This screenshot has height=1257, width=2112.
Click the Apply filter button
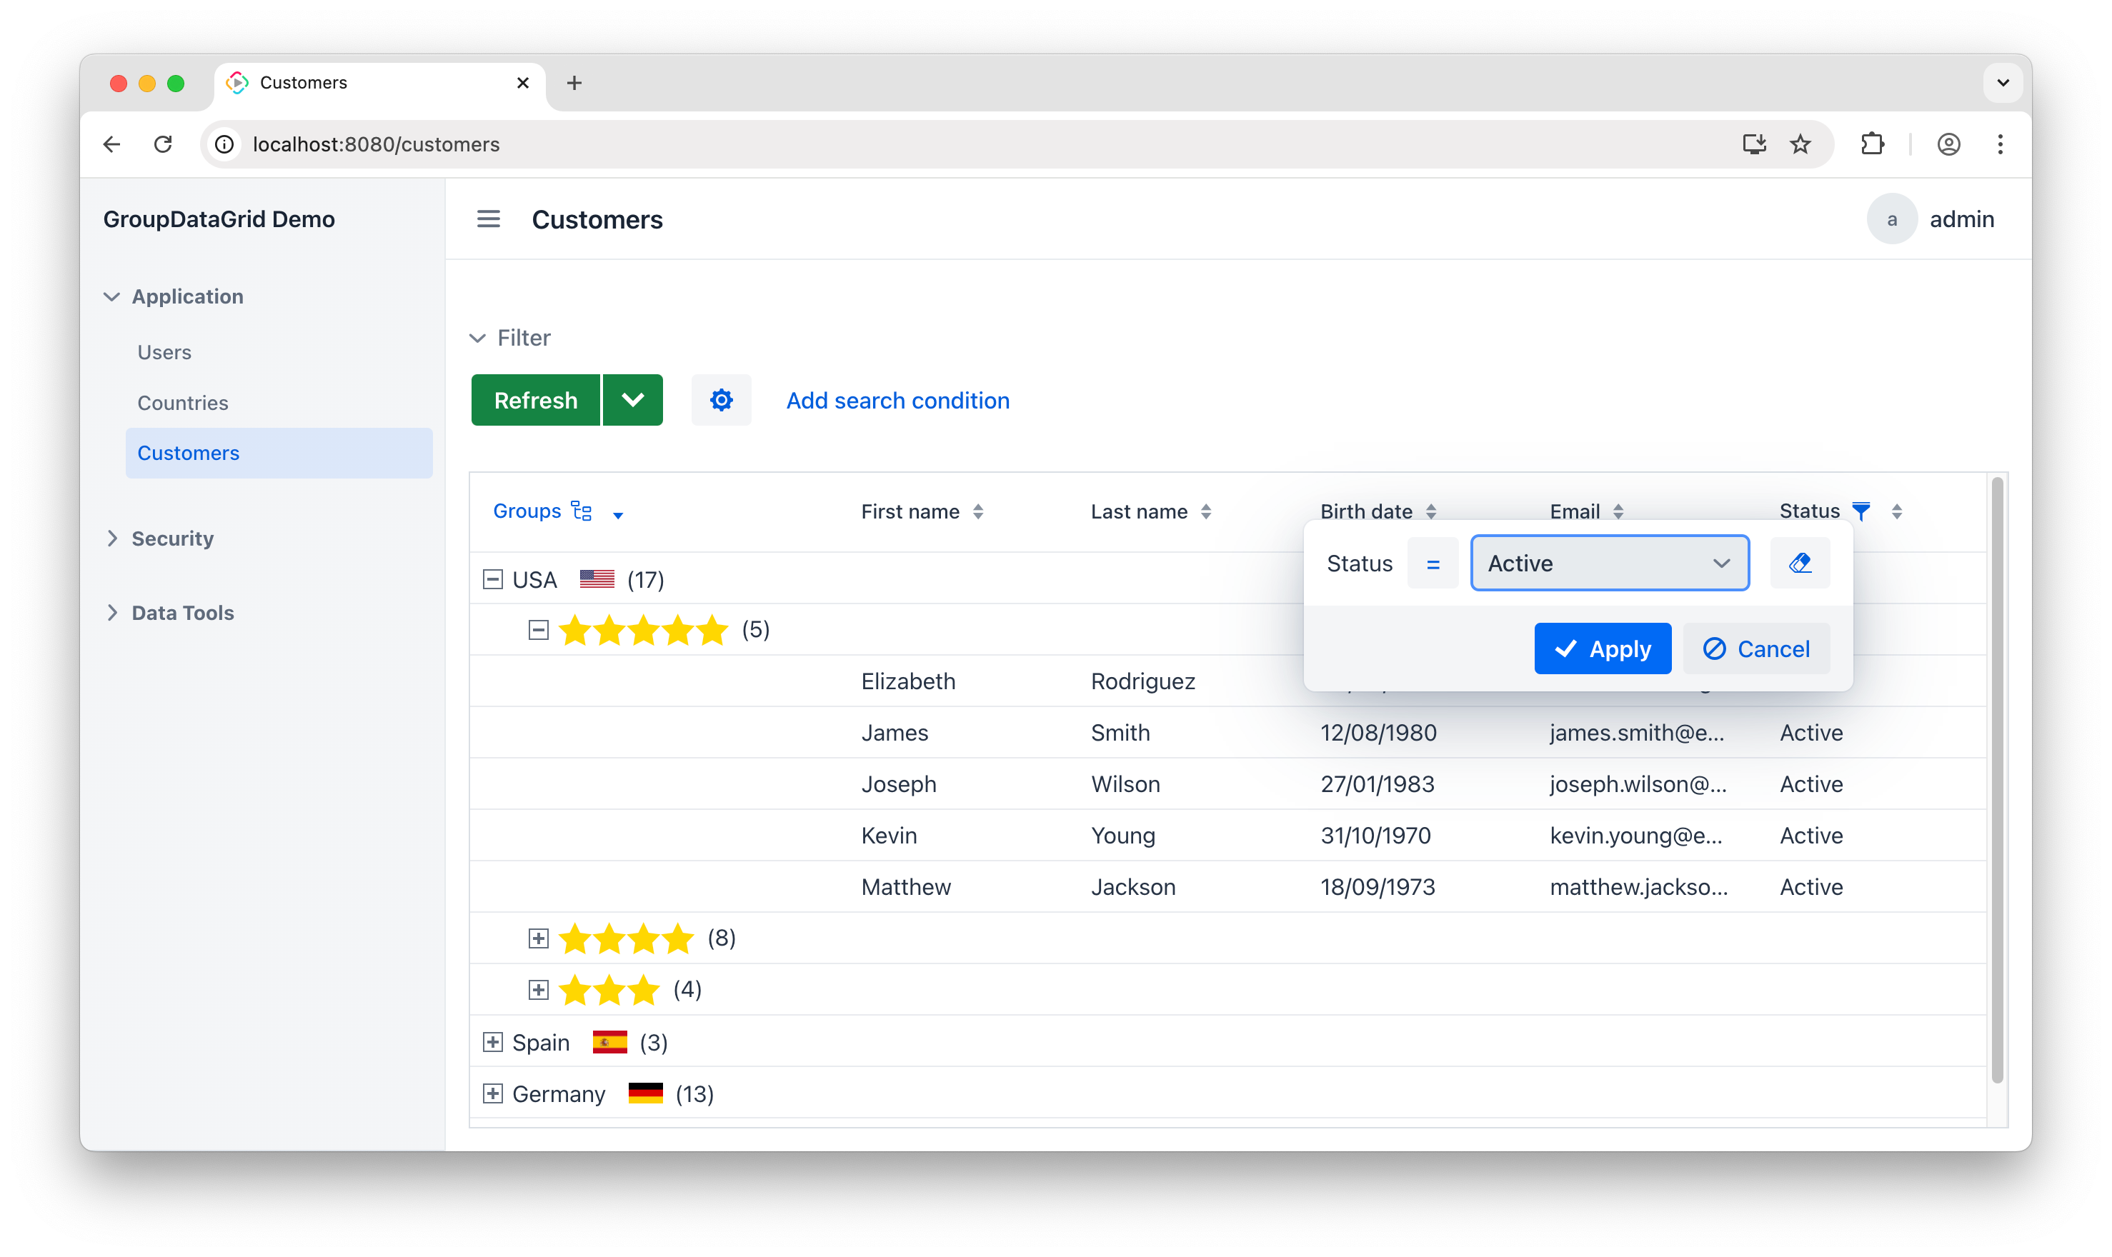point(1602,648)
